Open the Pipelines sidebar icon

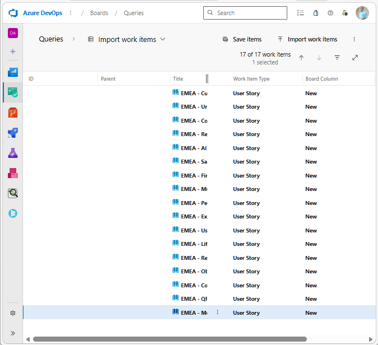point(13,133)
